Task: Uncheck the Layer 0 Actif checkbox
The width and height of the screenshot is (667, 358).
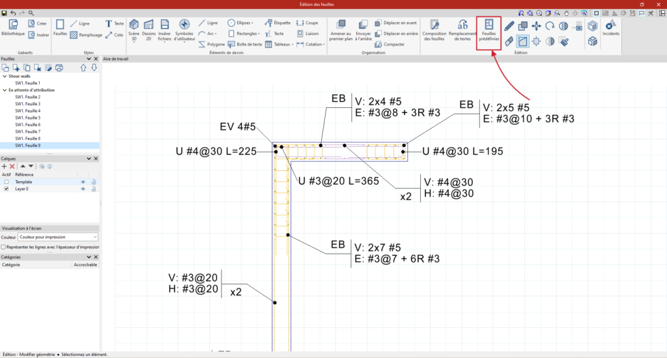Action: (x=7, y=189)
